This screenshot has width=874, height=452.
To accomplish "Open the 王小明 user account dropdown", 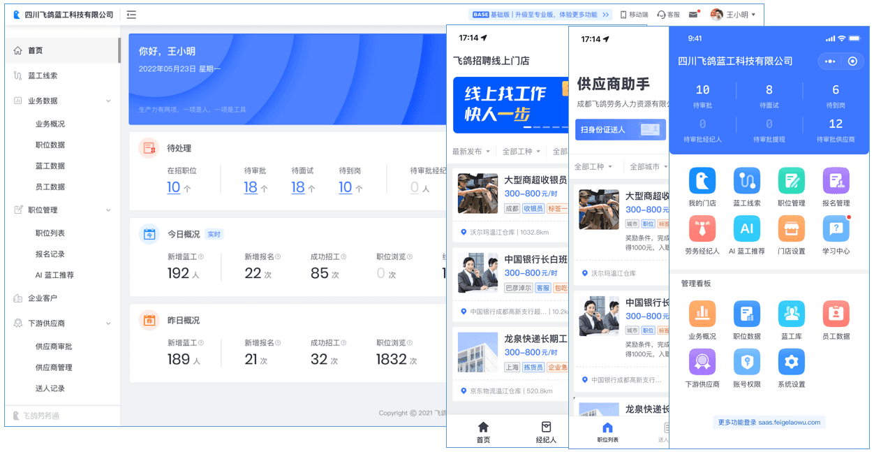I will coord(734,14).
